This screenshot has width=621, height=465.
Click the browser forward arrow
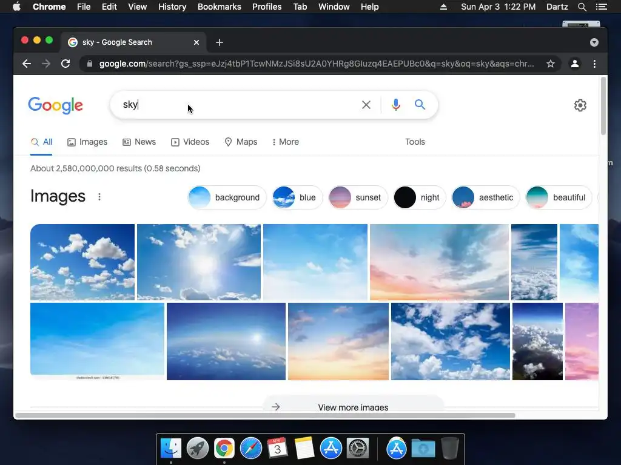tap(46, 64)
